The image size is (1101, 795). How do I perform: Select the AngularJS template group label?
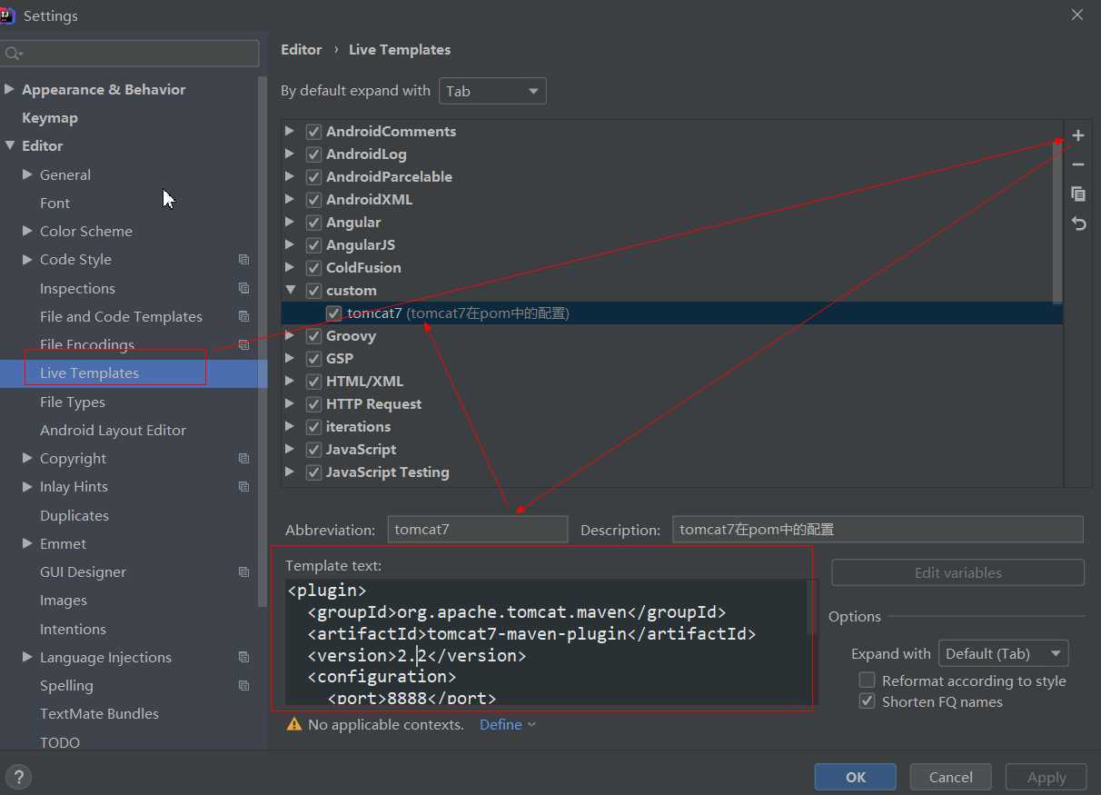point(361,245)
